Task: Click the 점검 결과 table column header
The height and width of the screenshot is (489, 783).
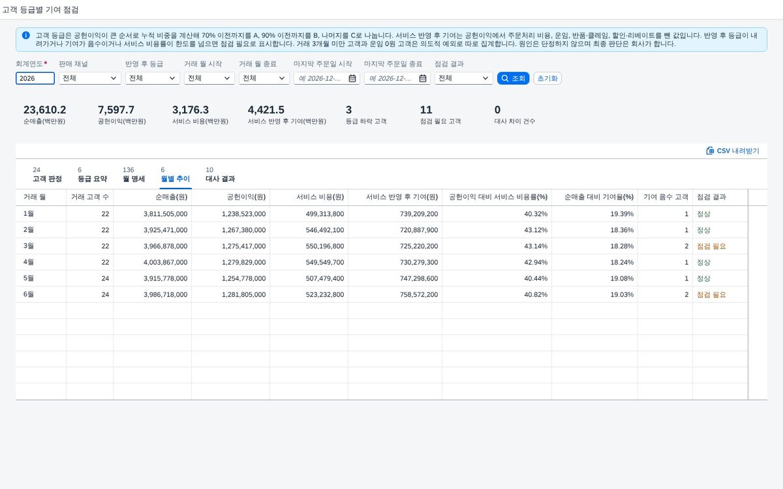Action: (720, 197)
